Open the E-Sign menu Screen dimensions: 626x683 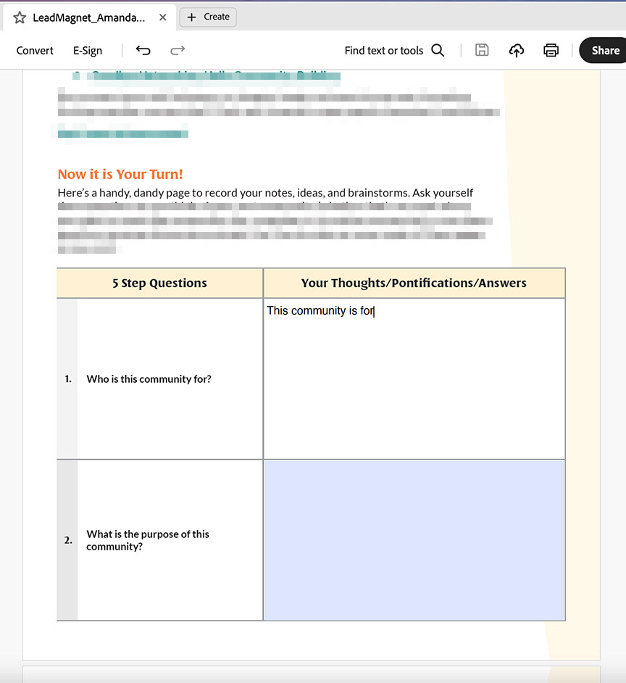click(x=88, y=51)
